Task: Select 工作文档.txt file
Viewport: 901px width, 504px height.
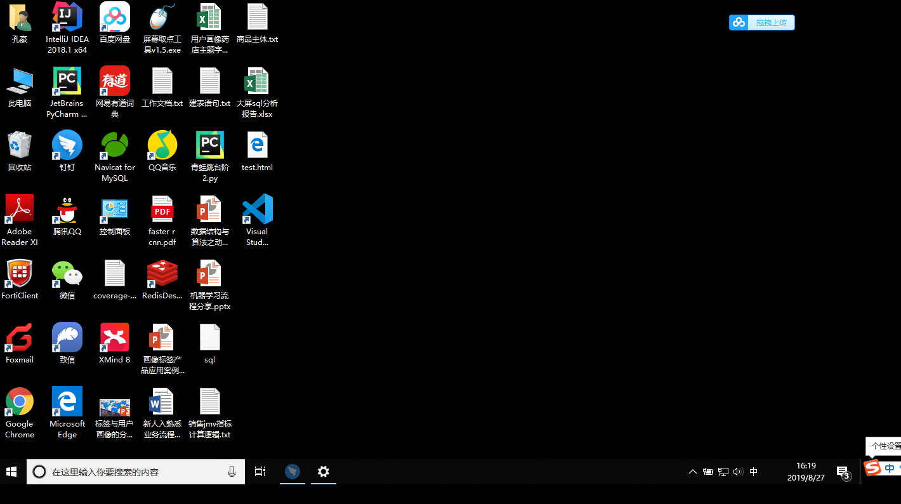Action: tap(162, 88)
